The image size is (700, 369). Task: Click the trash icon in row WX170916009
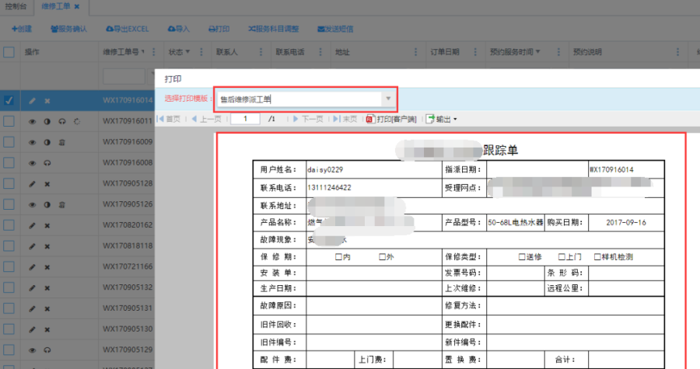click(x=61, y=142)
